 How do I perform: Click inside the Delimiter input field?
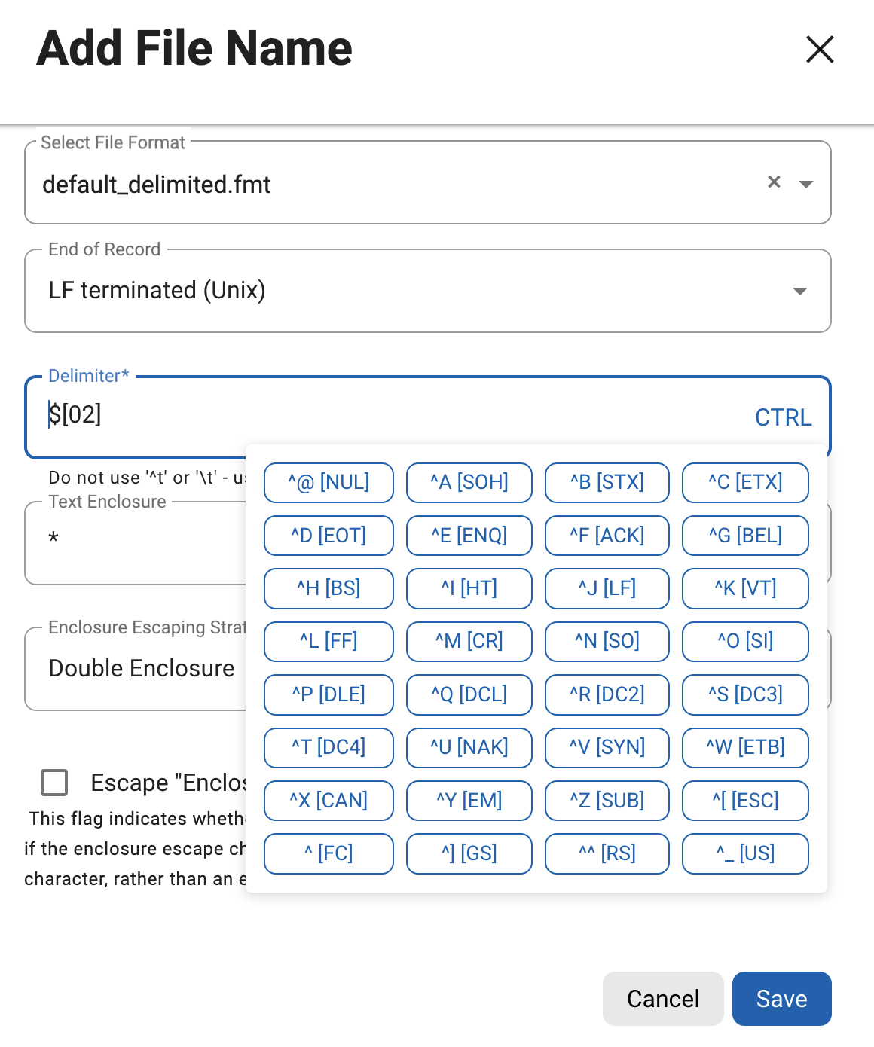tap(151, 416)
